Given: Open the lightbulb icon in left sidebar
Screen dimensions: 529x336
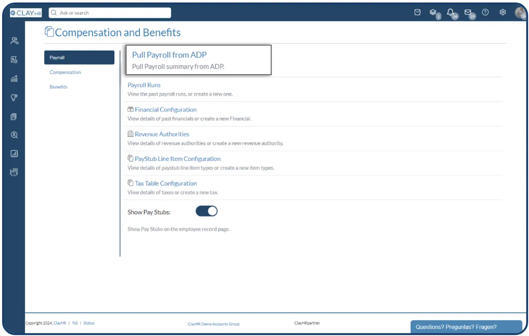Looking at the screenshot, I should pos(14,97).
